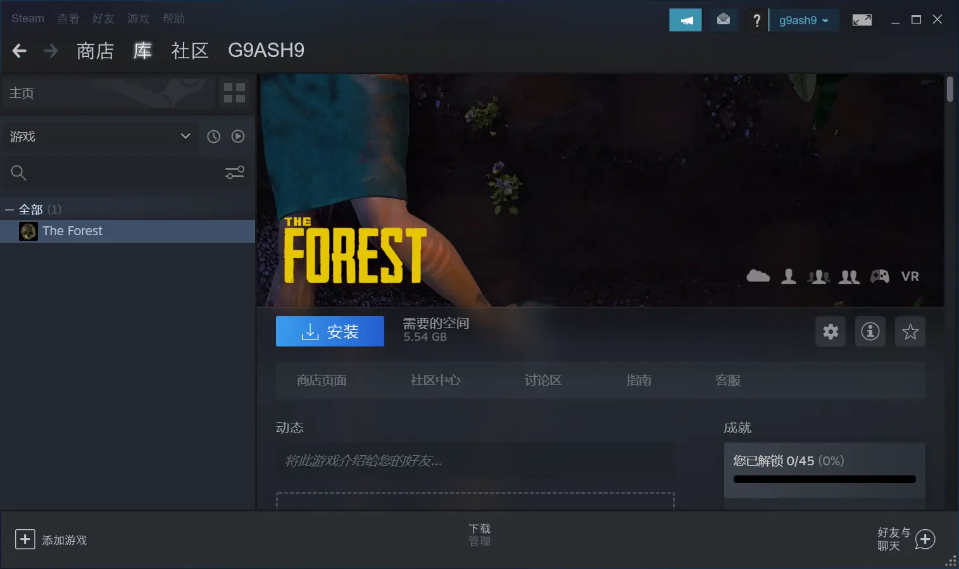
Task: Show game information icon
Action: point(870,331)
